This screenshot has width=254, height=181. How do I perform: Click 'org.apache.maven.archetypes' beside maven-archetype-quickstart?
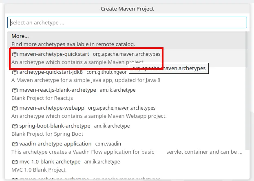127,54
